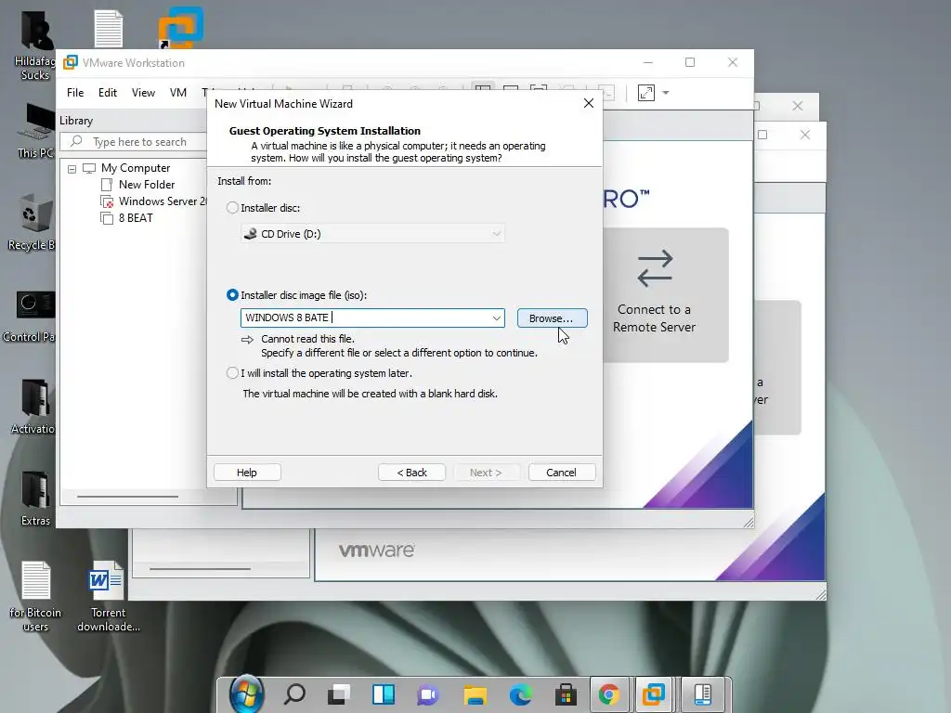This screenshot has height=713, width=951.
Task: Open the Activation folder on desktop
Action: point(33,407)
